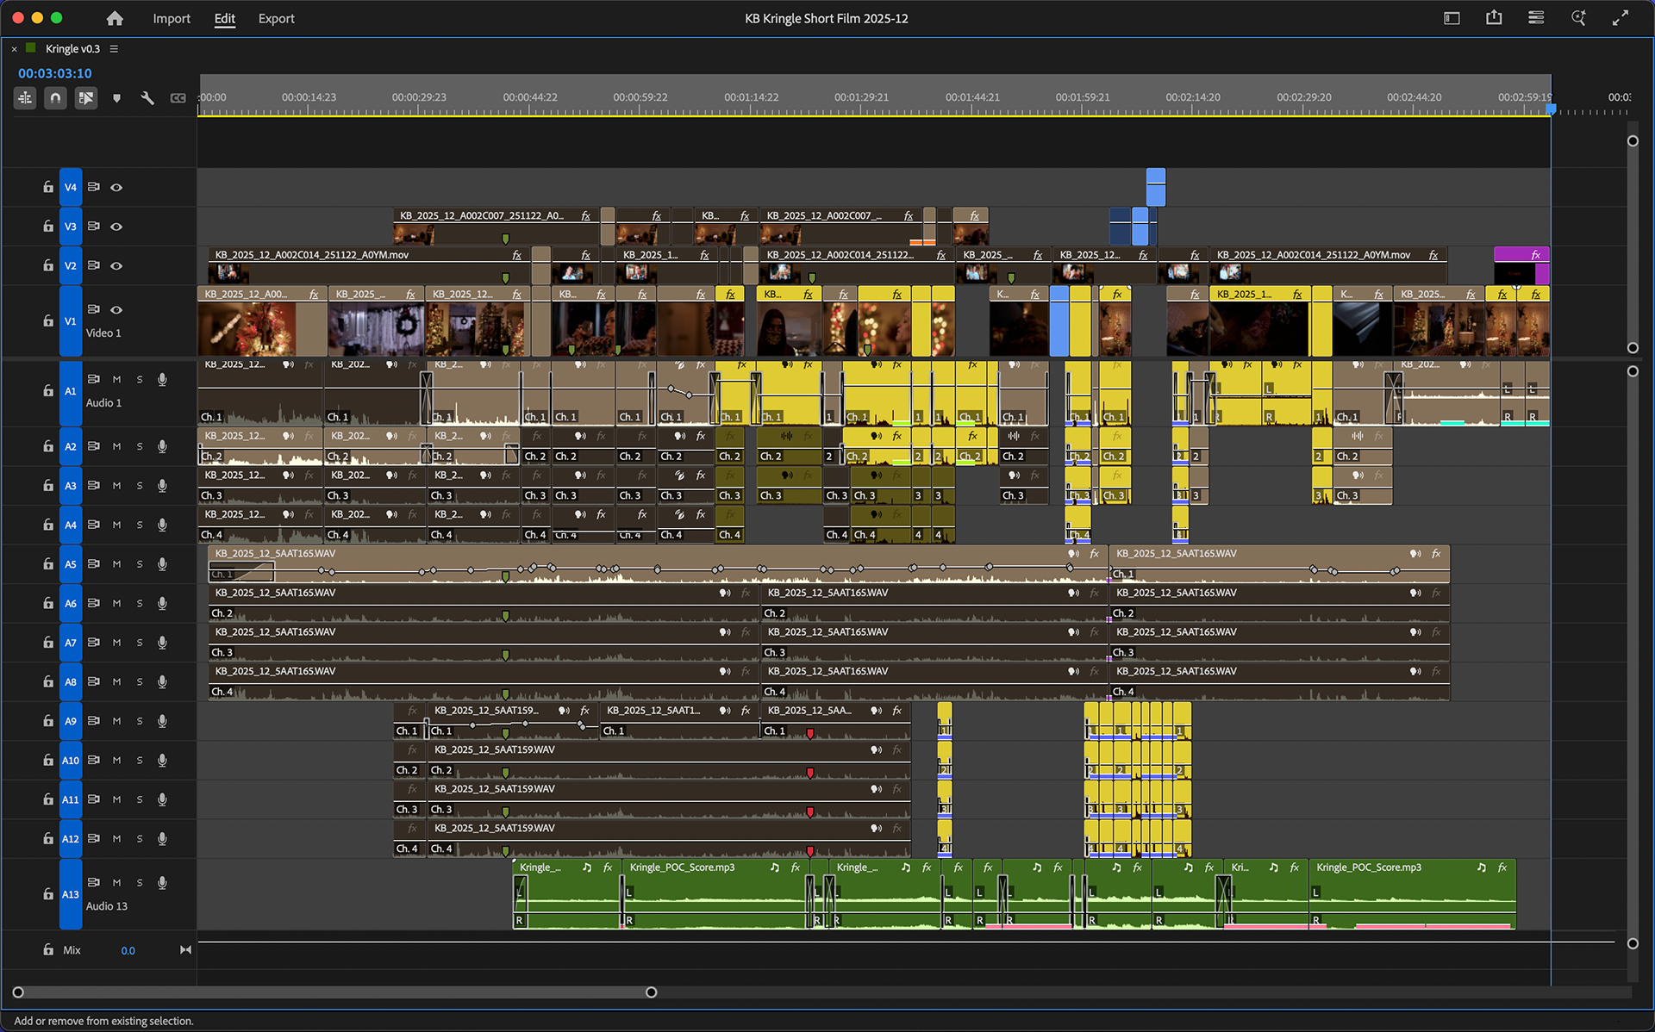The image size is (1655, 1032).
Task: Close the Kringle v0.3 sequence tab
Action: (14, 49)
